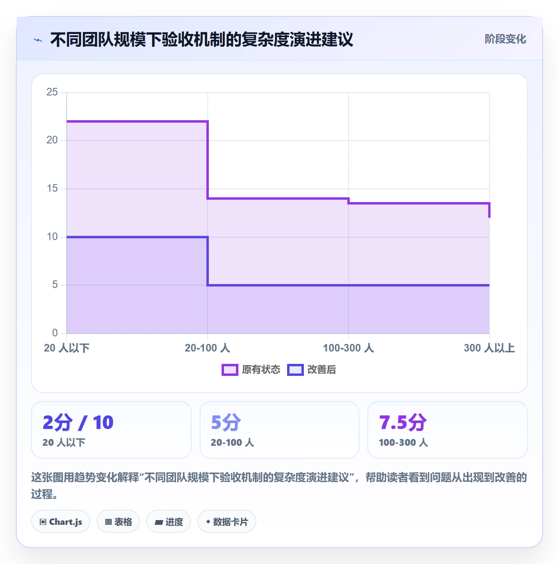Click the bar icon in 进度 tag
Screen dimensions: 559x564
pos(159,522)
